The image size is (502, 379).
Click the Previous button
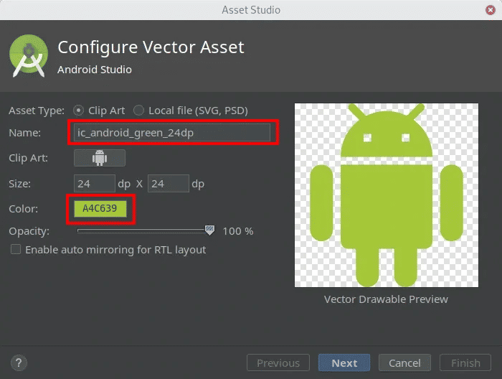(278, 362)
